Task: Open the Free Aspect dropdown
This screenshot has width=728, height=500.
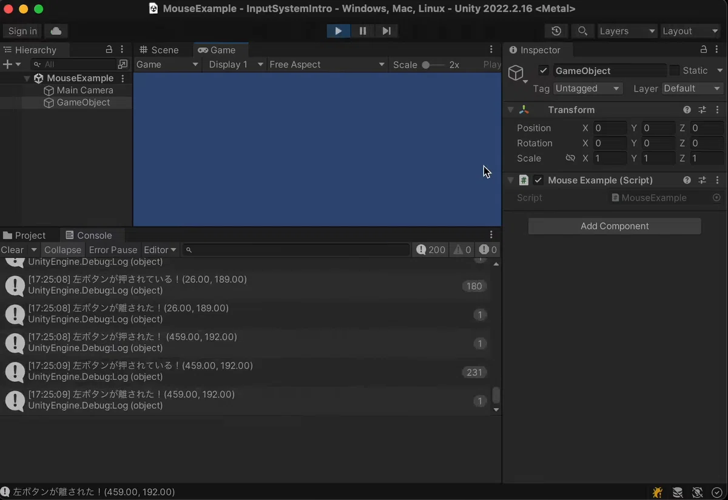Action: coord(327,64)
